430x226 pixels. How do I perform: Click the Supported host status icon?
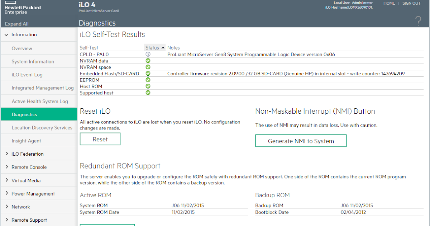point(148,93)
